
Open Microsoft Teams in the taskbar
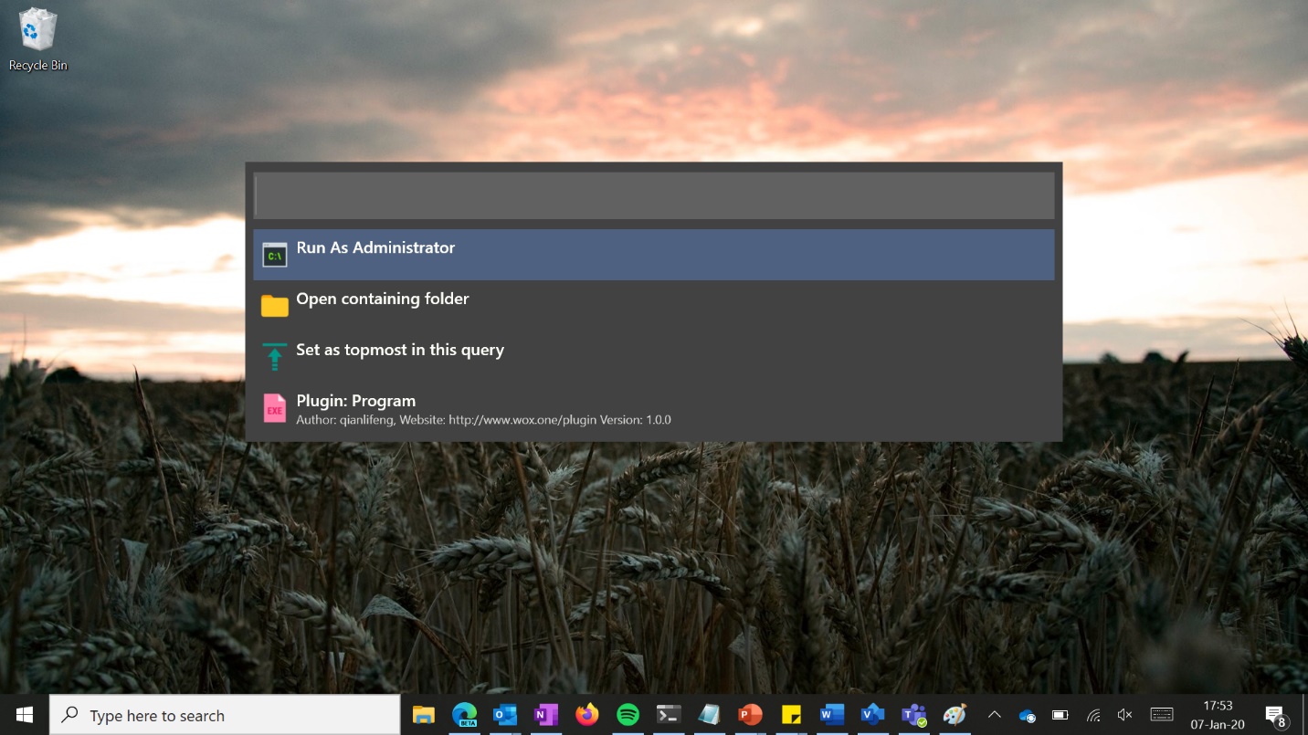(x=914, y=715)
